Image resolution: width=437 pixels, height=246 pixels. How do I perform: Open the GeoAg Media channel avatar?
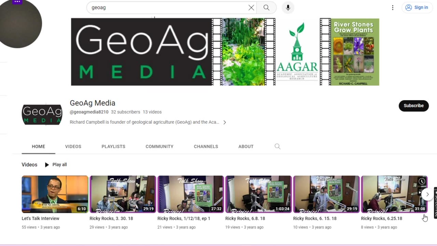point(42,115)
